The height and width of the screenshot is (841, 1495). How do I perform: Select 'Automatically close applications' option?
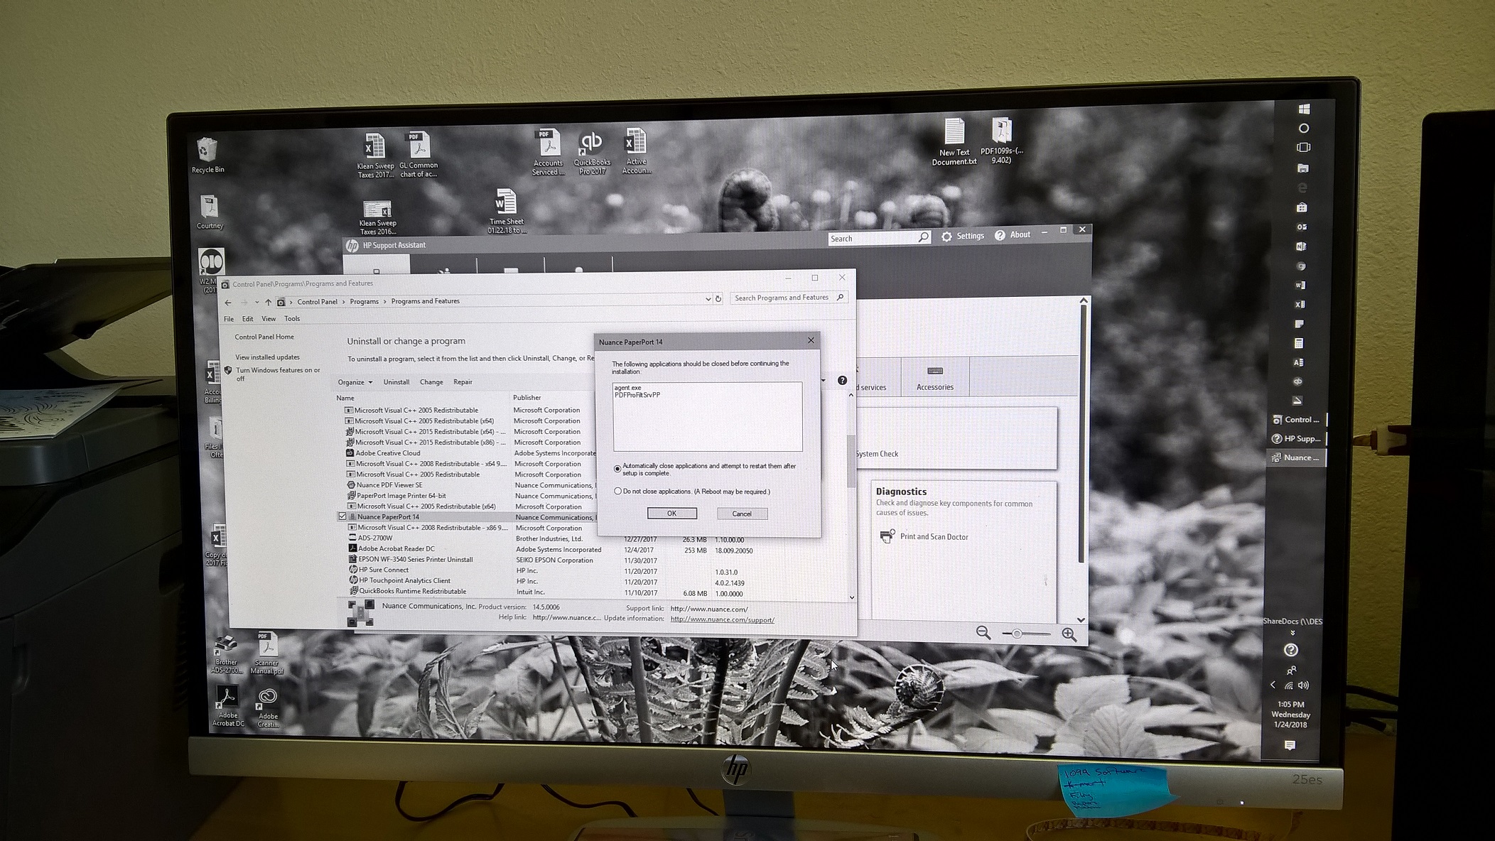(617, 467)
